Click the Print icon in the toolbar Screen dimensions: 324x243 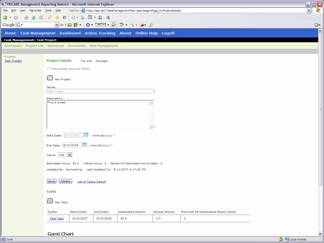pos(82,17)
